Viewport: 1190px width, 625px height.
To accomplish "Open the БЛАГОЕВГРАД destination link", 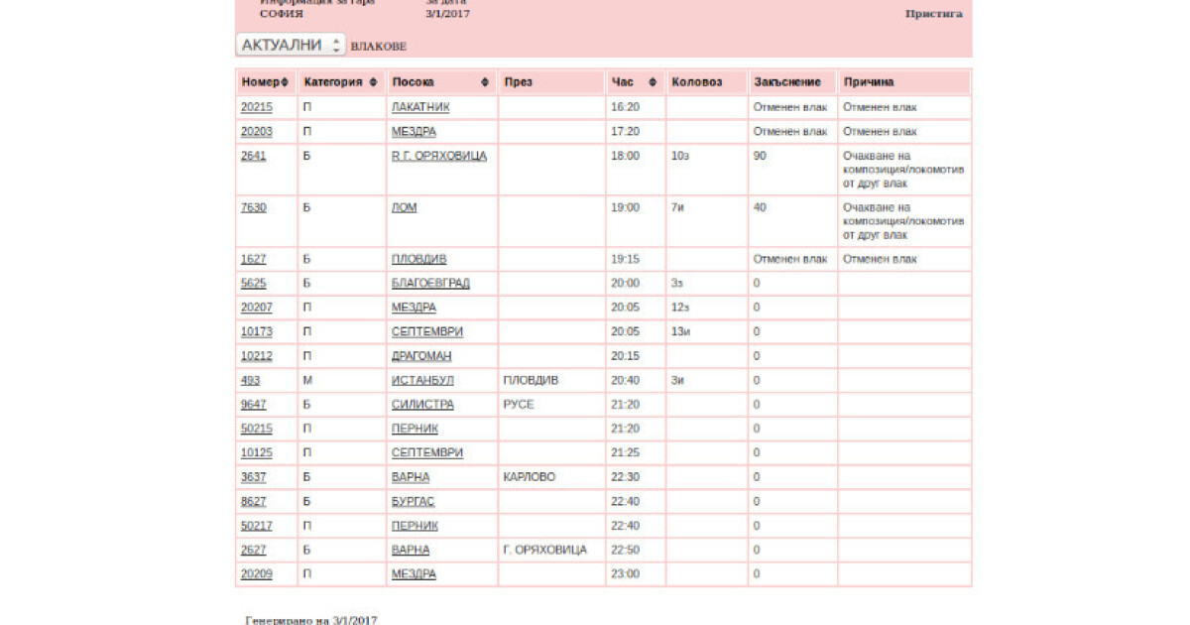I will coord(430,283).
